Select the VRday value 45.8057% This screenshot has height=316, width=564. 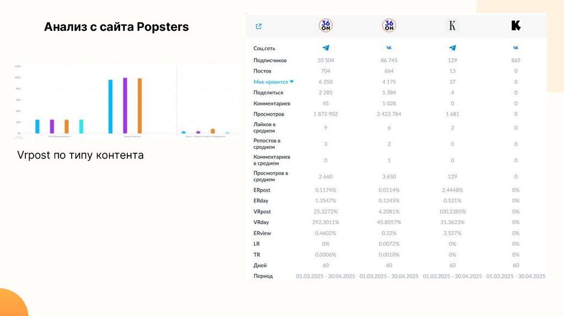pyautogui.click(x=389, y=222)
